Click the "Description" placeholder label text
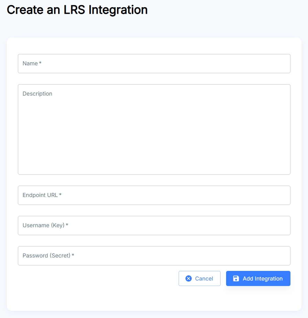The height and width of the screenshot is (318, 308). tap(38, 94)
